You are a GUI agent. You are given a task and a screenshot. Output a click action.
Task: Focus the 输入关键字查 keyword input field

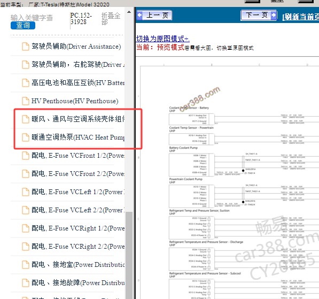click(32, 18)
